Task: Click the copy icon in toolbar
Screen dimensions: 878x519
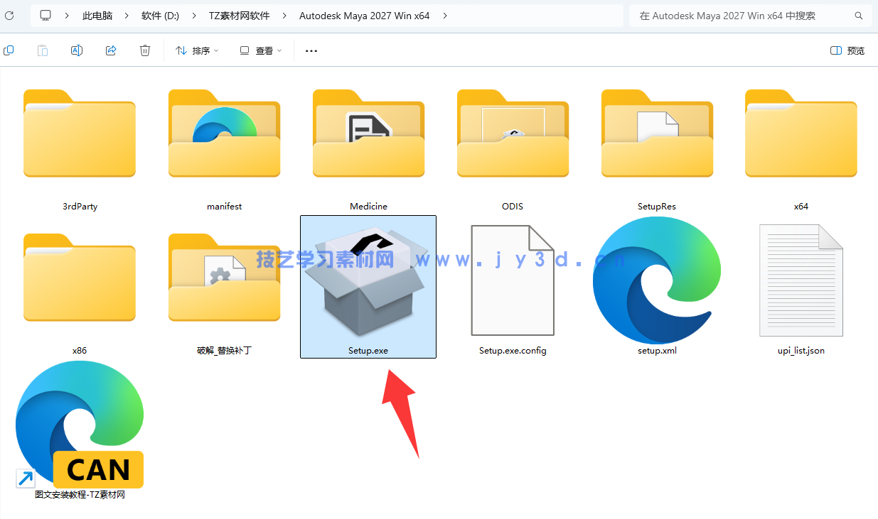Action: tap(9, 50)
